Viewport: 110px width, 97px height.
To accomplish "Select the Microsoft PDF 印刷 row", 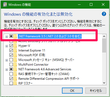I will coord(32,55).
